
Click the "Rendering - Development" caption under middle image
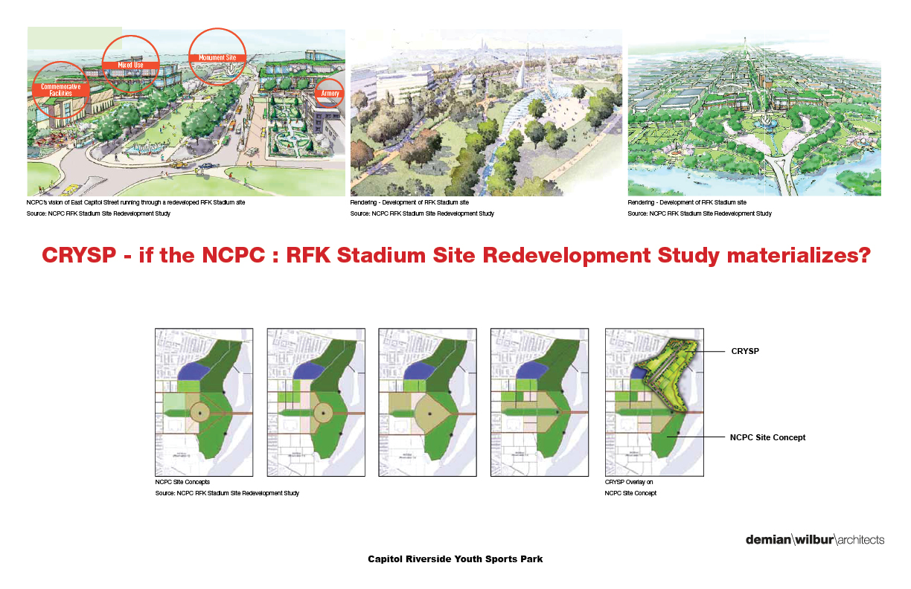(x=409, y=202)
